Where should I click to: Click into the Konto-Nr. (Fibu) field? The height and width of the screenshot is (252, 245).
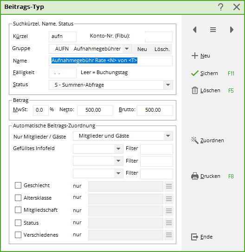[159, 37]
